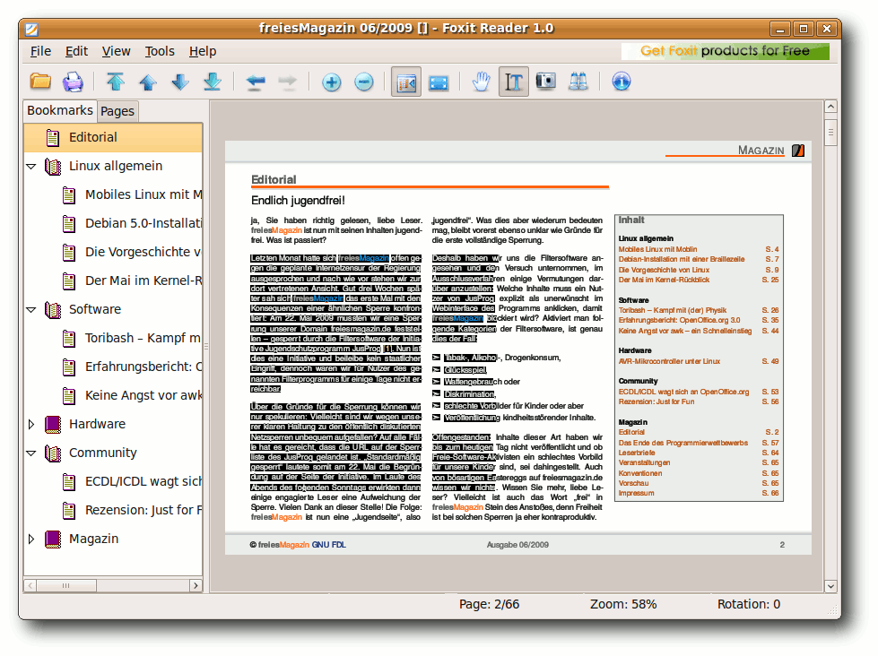Click bookmarks panel scroll right arrow
This screenshot has width=878, height=656.
click(196, 585)
